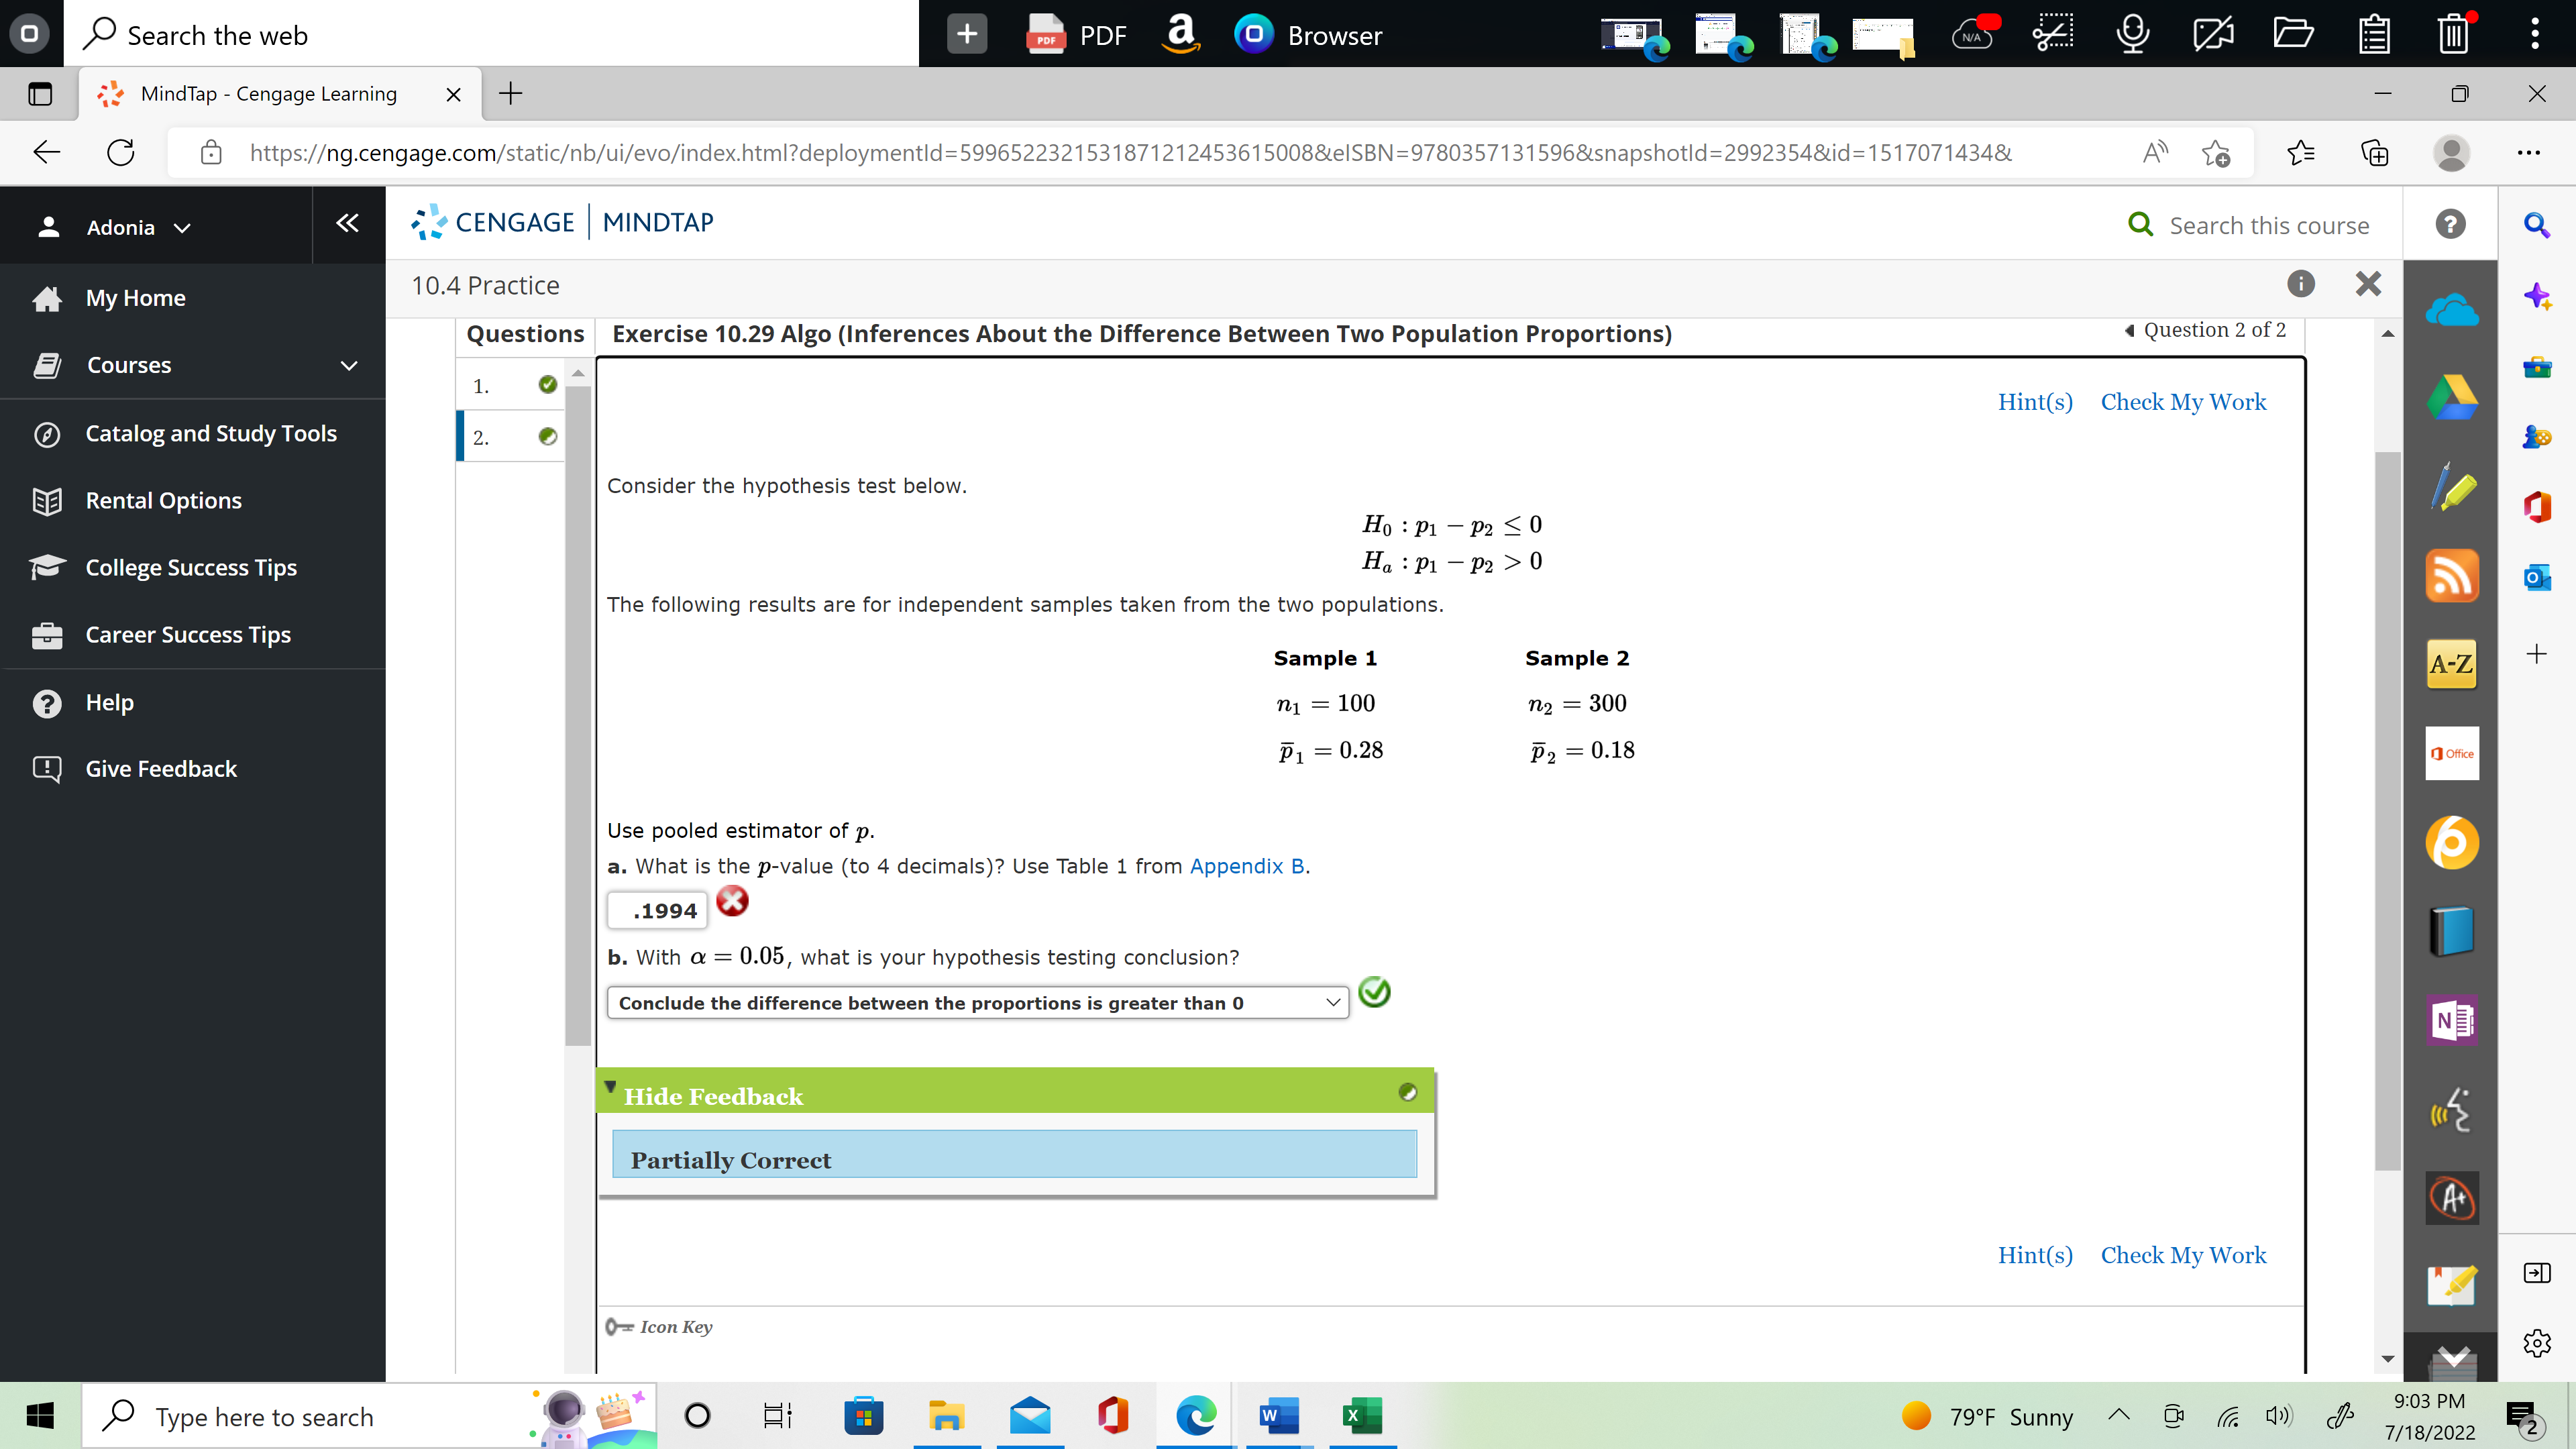Hide the feedback panel labeled Partially Correct
The height and width of the screenshot is (1449, 2576).
click(713, 1095)
